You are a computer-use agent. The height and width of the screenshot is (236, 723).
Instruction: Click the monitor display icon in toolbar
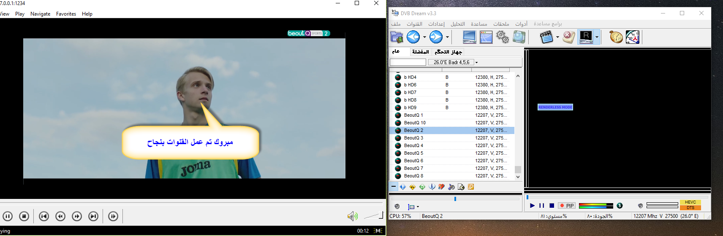[469, 38]
